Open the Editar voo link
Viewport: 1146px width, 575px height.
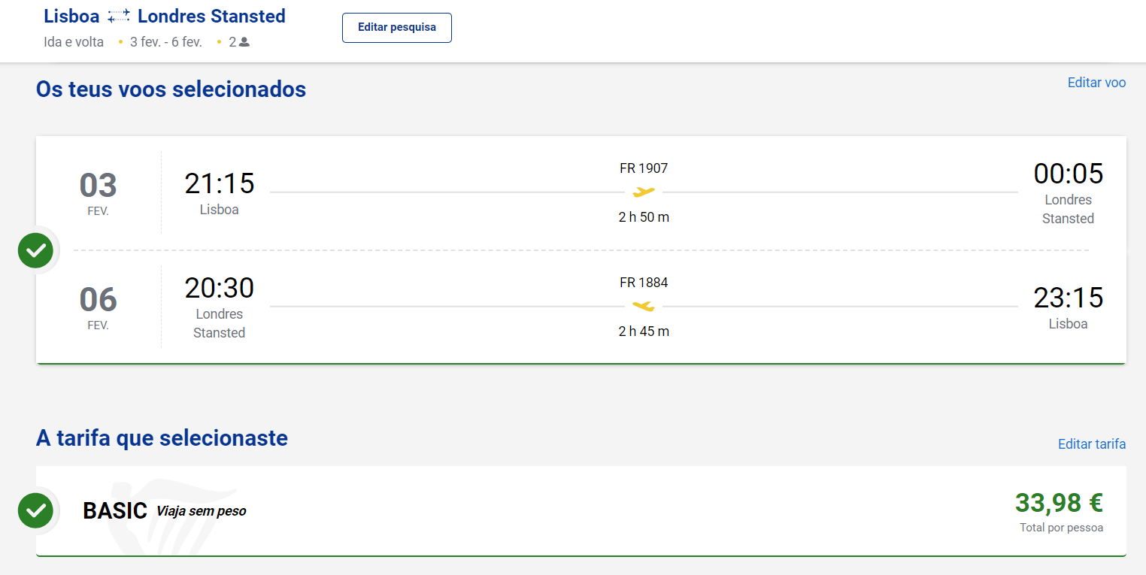[x=1096, y=83]
